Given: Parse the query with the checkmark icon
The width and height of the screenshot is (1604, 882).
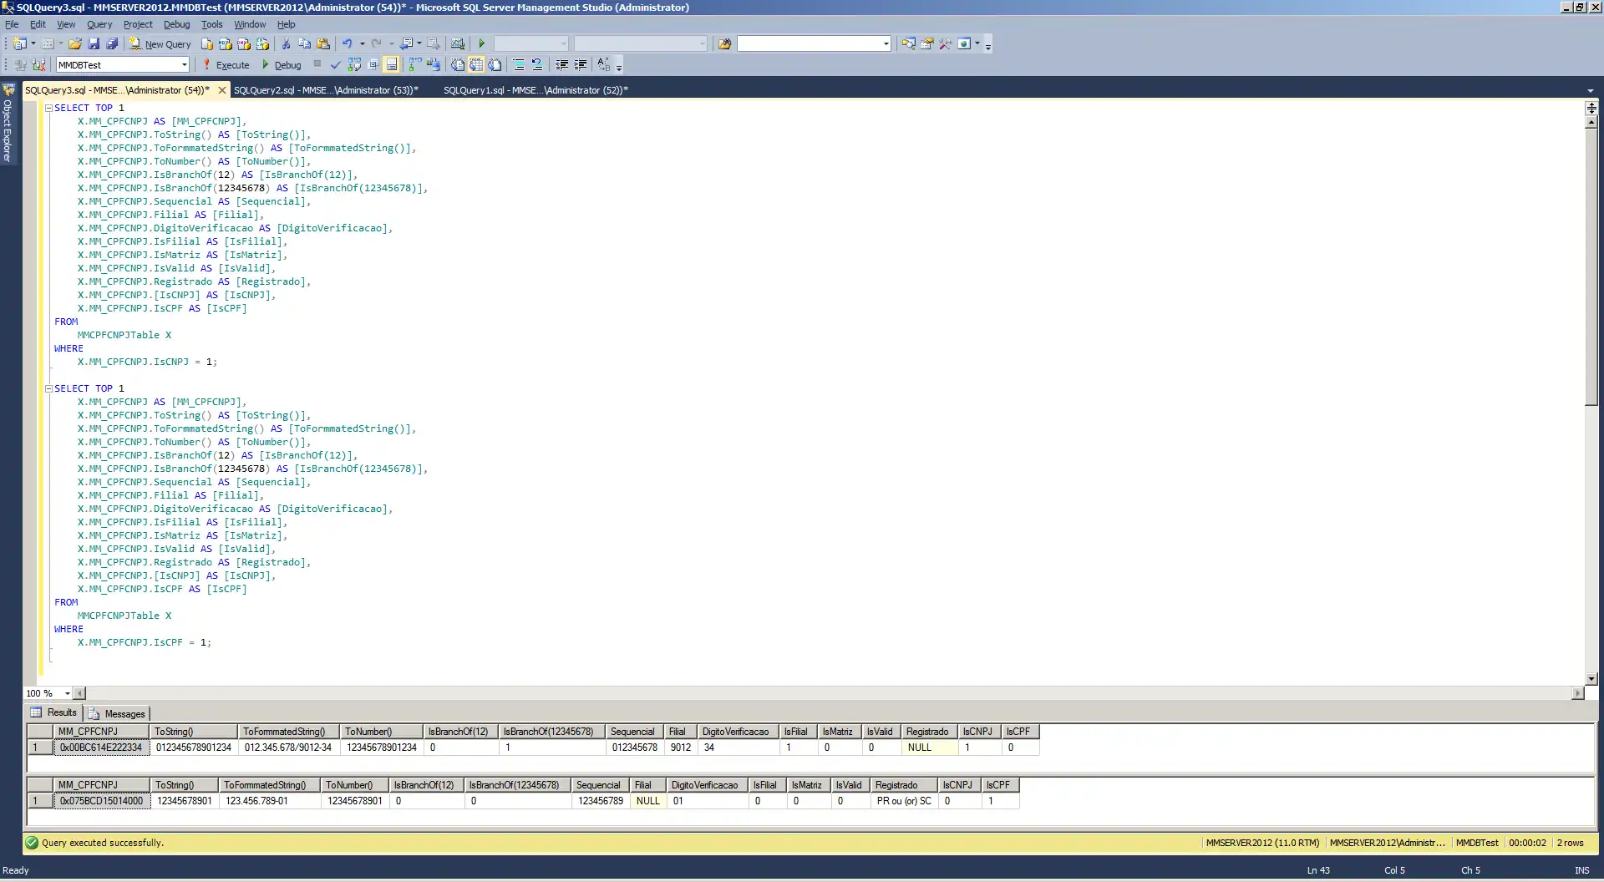Looking at the screenshot, I should (x=336, y=65).
